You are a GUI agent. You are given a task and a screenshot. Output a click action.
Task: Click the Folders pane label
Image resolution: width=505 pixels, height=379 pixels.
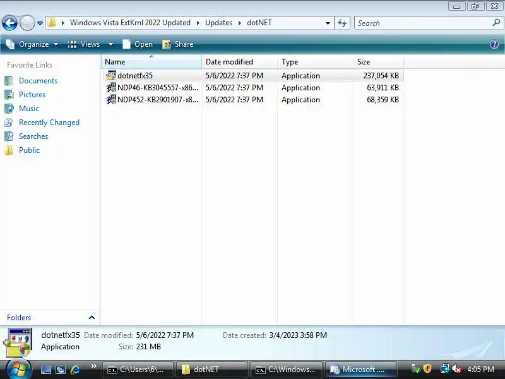click(x=19, y=318)
